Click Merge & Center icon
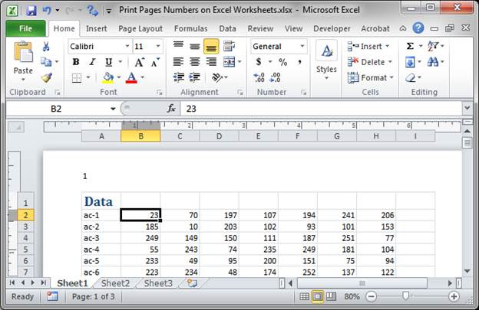The image size is (479, 310). coord(229,62)
